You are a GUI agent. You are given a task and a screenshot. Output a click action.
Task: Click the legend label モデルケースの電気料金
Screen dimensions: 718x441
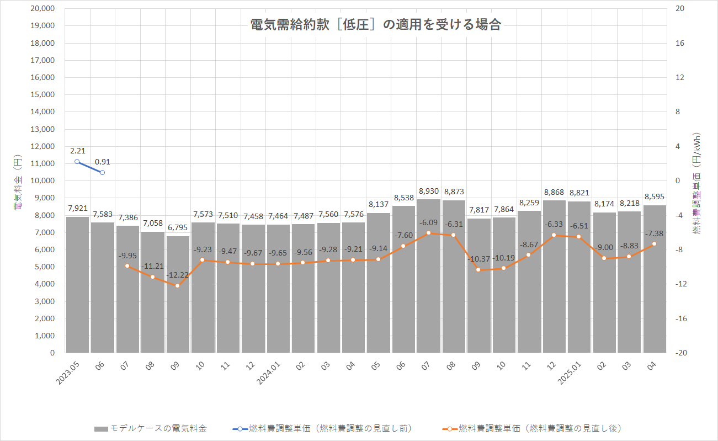coord(158,429)
